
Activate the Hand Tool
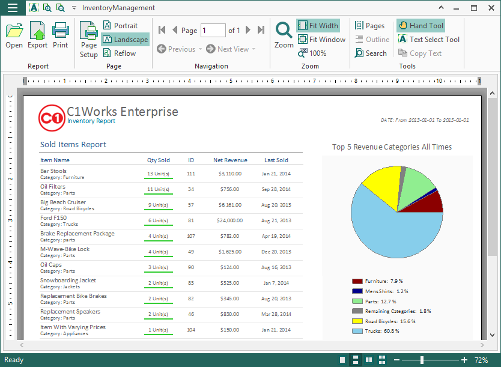coord(421,26)
